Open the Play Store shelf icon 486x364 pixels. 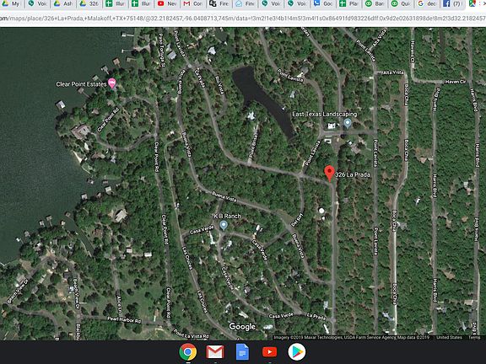pos(297,352)
